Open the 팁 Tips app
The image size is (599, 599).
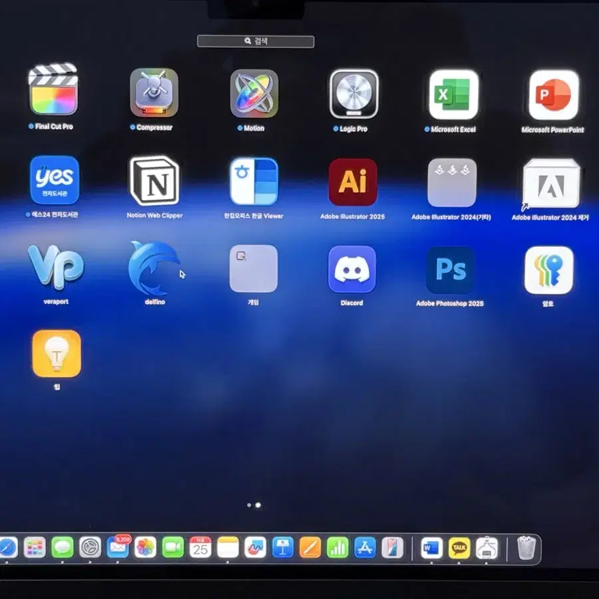pos(57,354)
